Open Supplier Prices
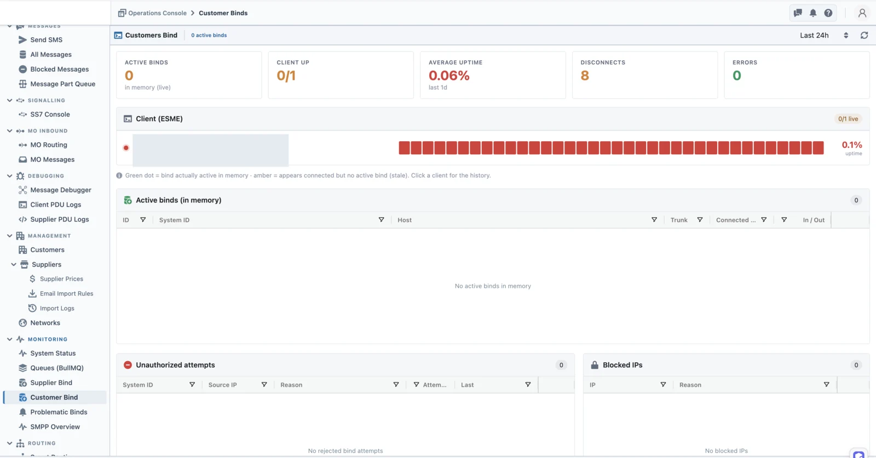876x458 pixels. point(61,279)
